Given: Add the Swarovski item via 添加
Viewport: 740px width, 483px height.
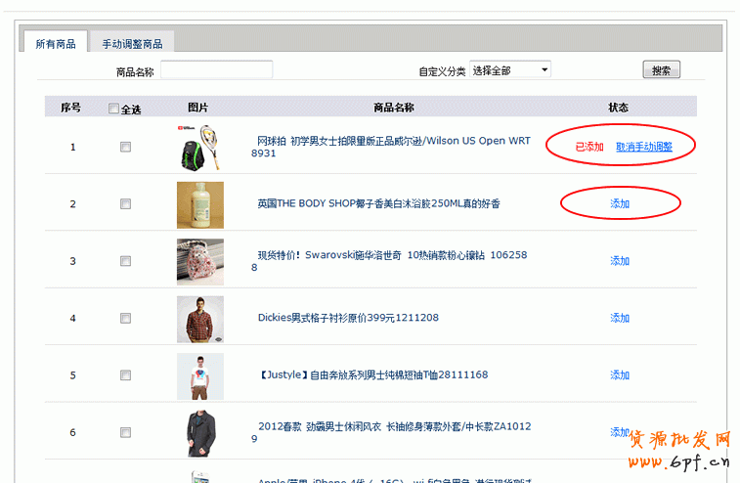Looking at the screenshot, I should click(x=620, y=261).
